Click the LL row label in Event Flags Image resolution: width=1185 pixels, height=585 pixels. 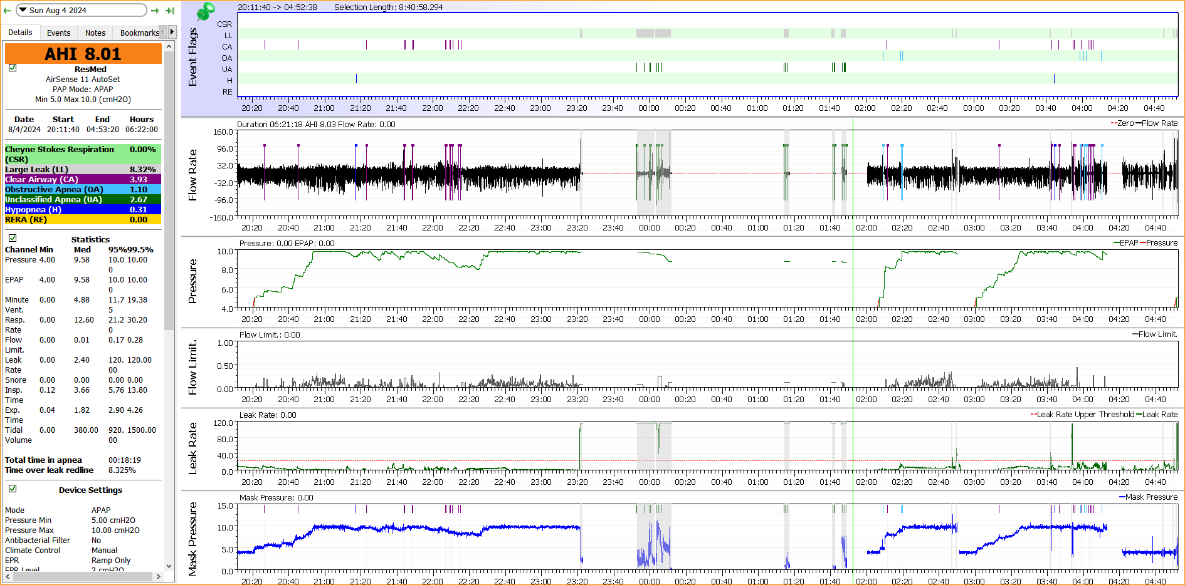[228, 35]
